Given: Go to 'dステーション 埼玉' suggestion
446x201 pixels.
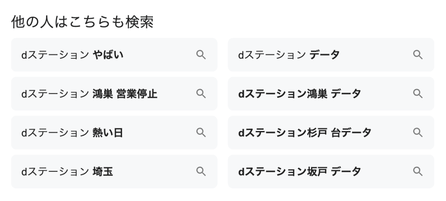Looking at the screenshot, I should click(67, 171).
